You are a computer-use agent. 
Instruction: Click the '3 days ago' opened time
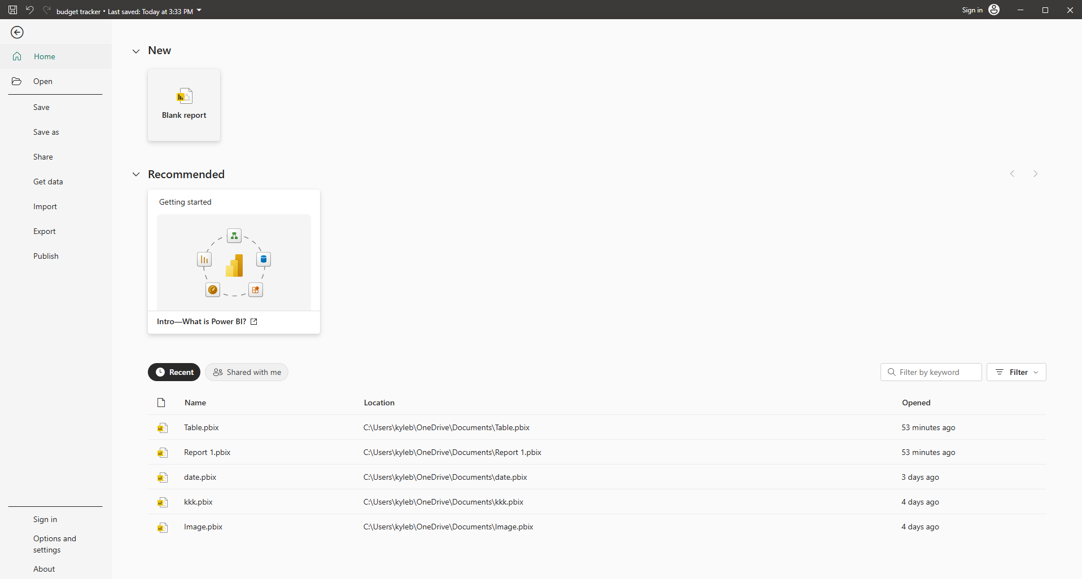920,477
